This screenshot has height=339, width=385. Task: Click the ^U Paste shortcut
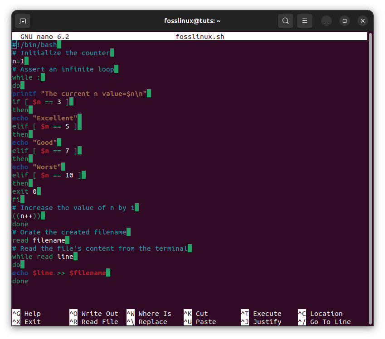tap(200, 322)
